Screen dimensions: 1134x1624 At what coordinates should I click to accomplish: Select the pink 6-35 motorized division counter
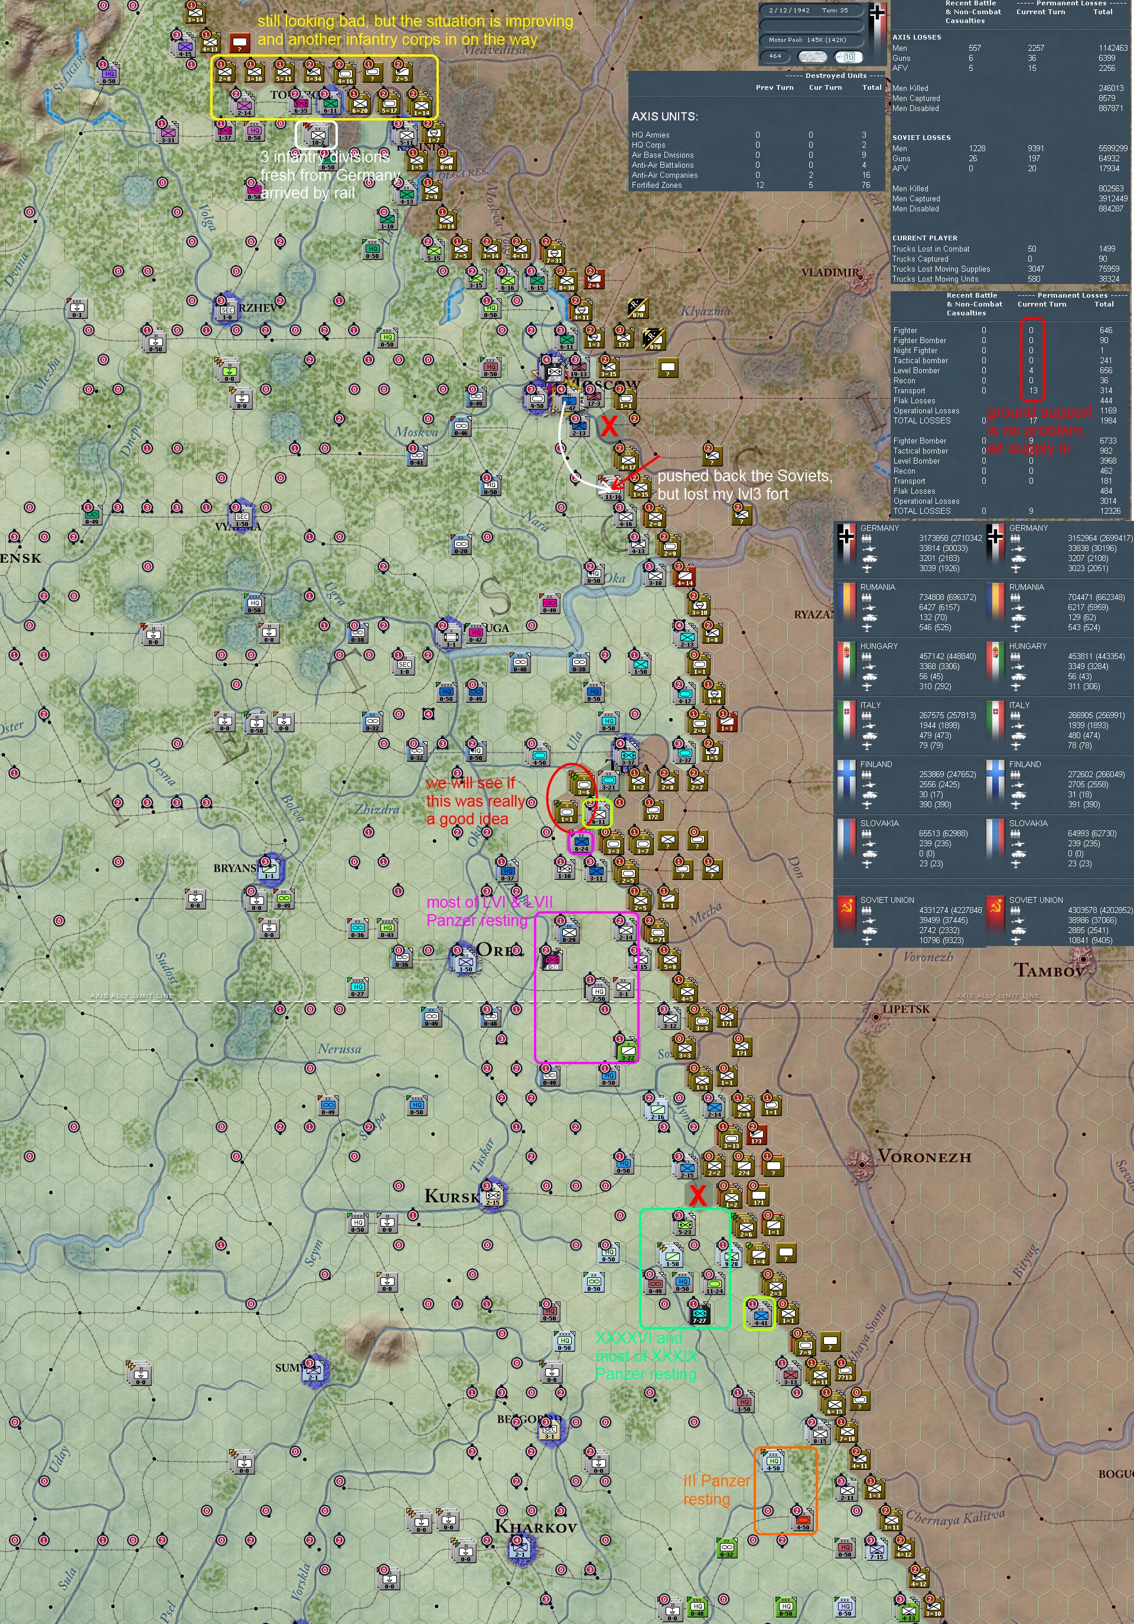tap(301, 104)
